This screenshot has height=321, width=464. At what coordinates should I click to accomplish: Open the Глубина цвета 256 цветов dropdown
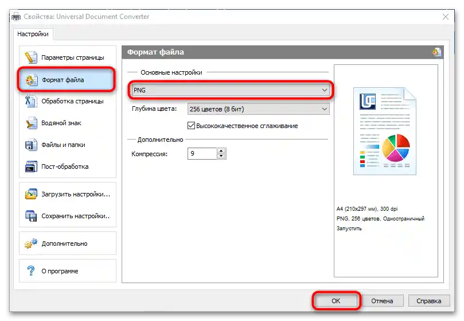click(258, 109)
